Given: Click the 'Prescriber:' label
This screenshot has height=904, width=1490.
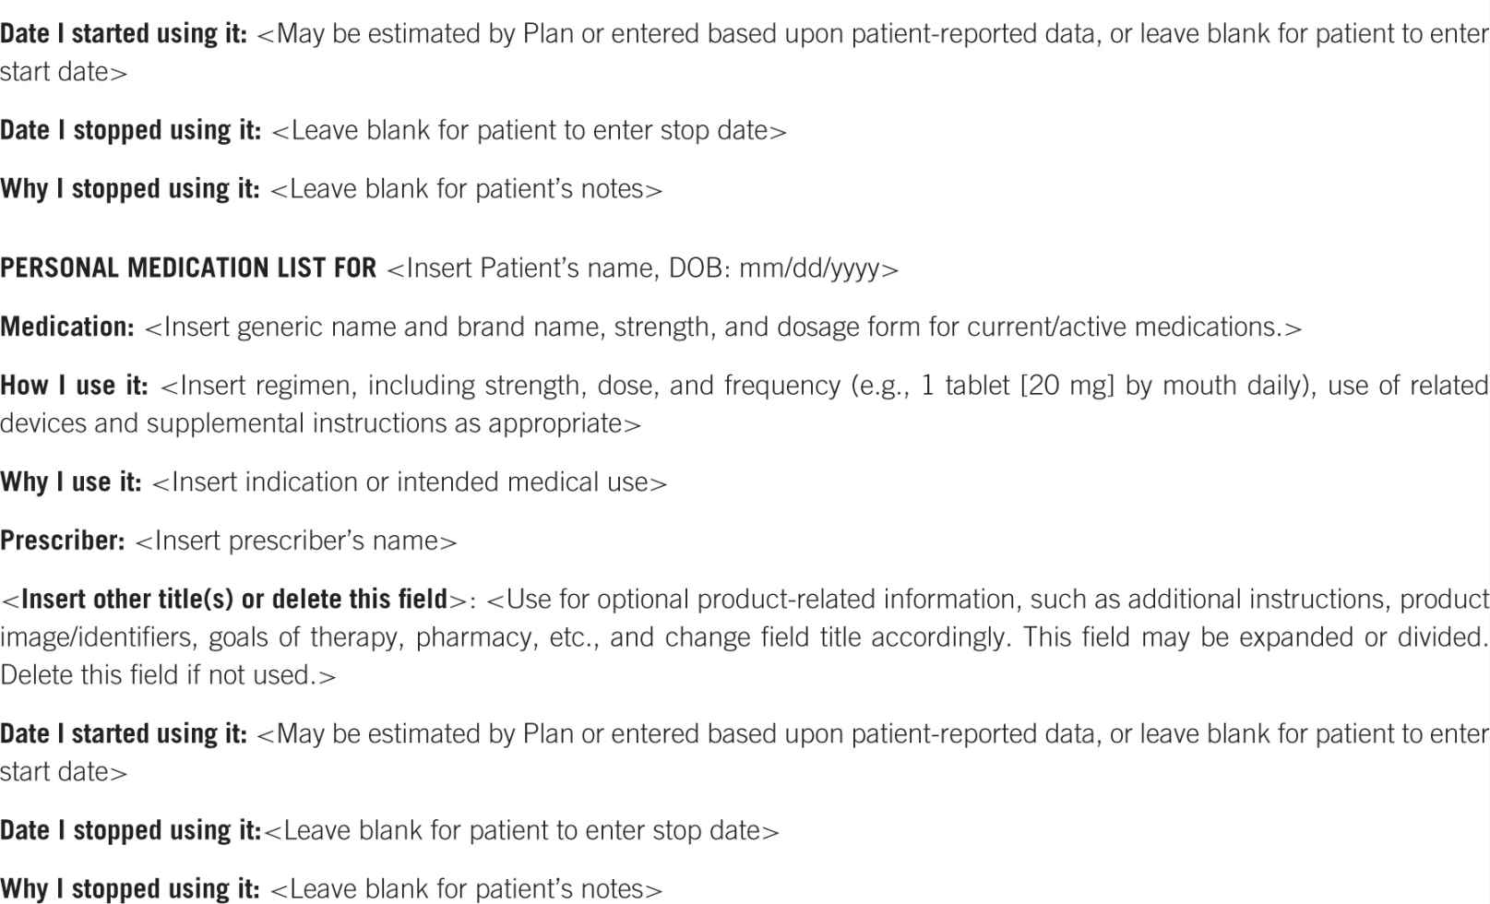Looking at the screenshot, I should point(62,541).
